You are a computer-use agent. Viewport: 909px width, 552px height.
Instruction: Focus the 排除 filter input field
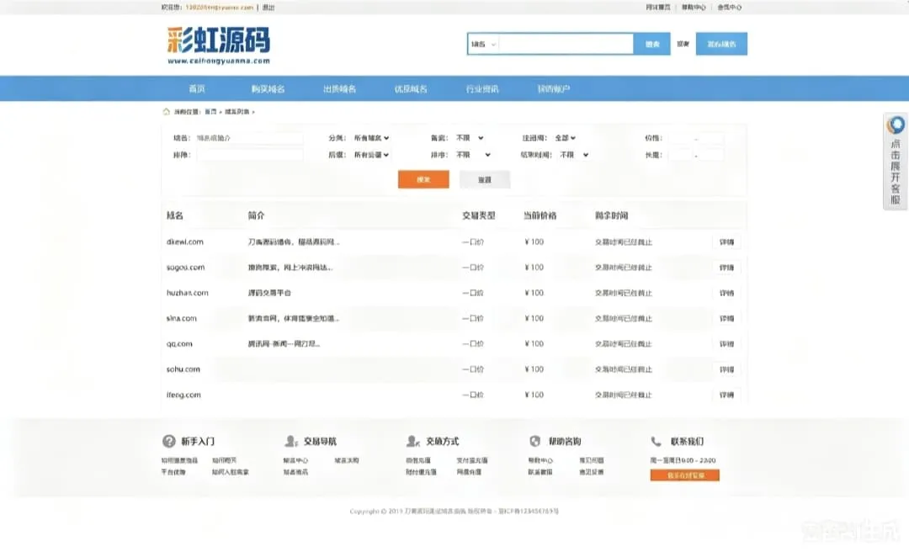tap(249, 155)
